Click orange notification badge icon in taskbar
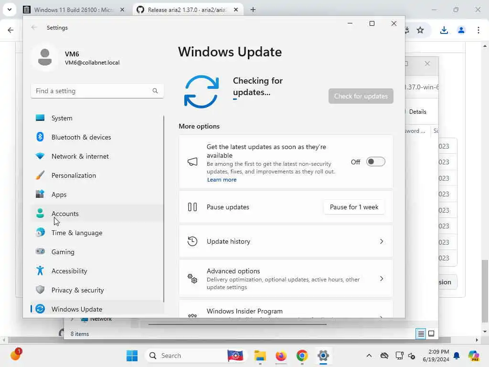 (x=16, y=354)
